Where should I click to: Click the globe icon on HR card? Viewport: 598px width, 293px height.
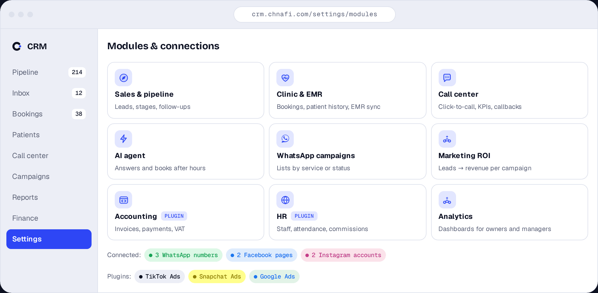click(x=285, y=200)
